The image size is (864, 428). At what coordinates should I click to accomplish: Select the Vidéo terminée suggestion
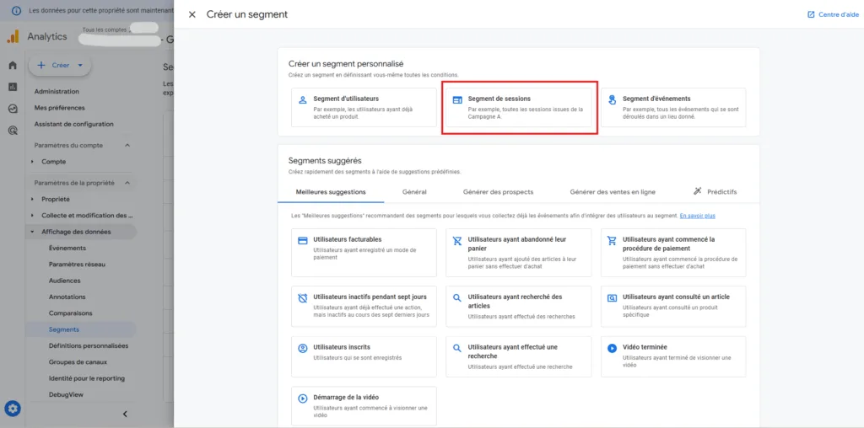point(673,356)
